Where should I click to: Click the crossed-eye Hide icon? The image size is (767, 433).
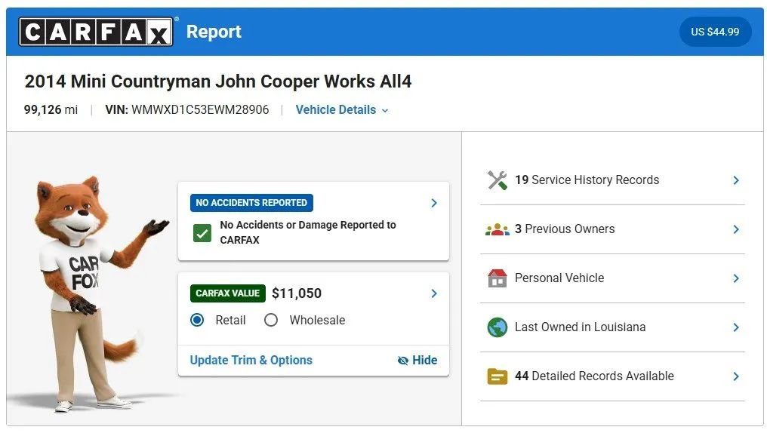point(402,361)
